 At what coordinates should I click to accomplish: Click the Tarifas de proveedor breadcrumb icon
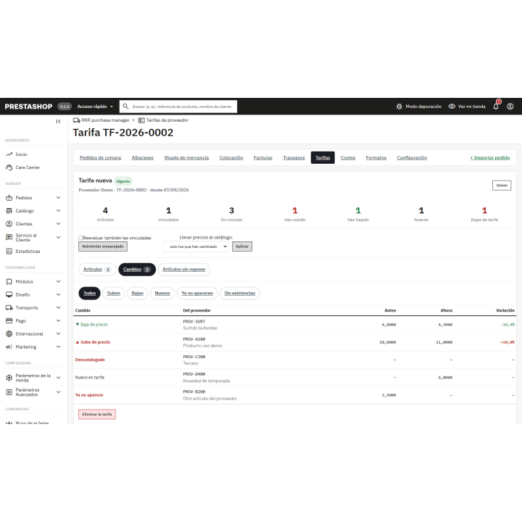(141, 120)
